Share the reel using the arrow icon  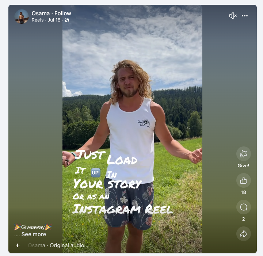(243, 234)
